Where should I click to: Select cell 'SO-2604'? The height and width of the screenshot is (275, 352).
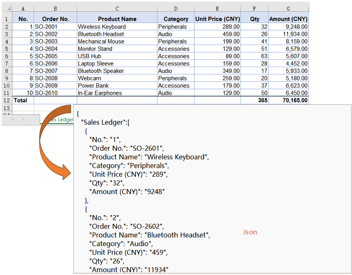(x=56, y=49)
